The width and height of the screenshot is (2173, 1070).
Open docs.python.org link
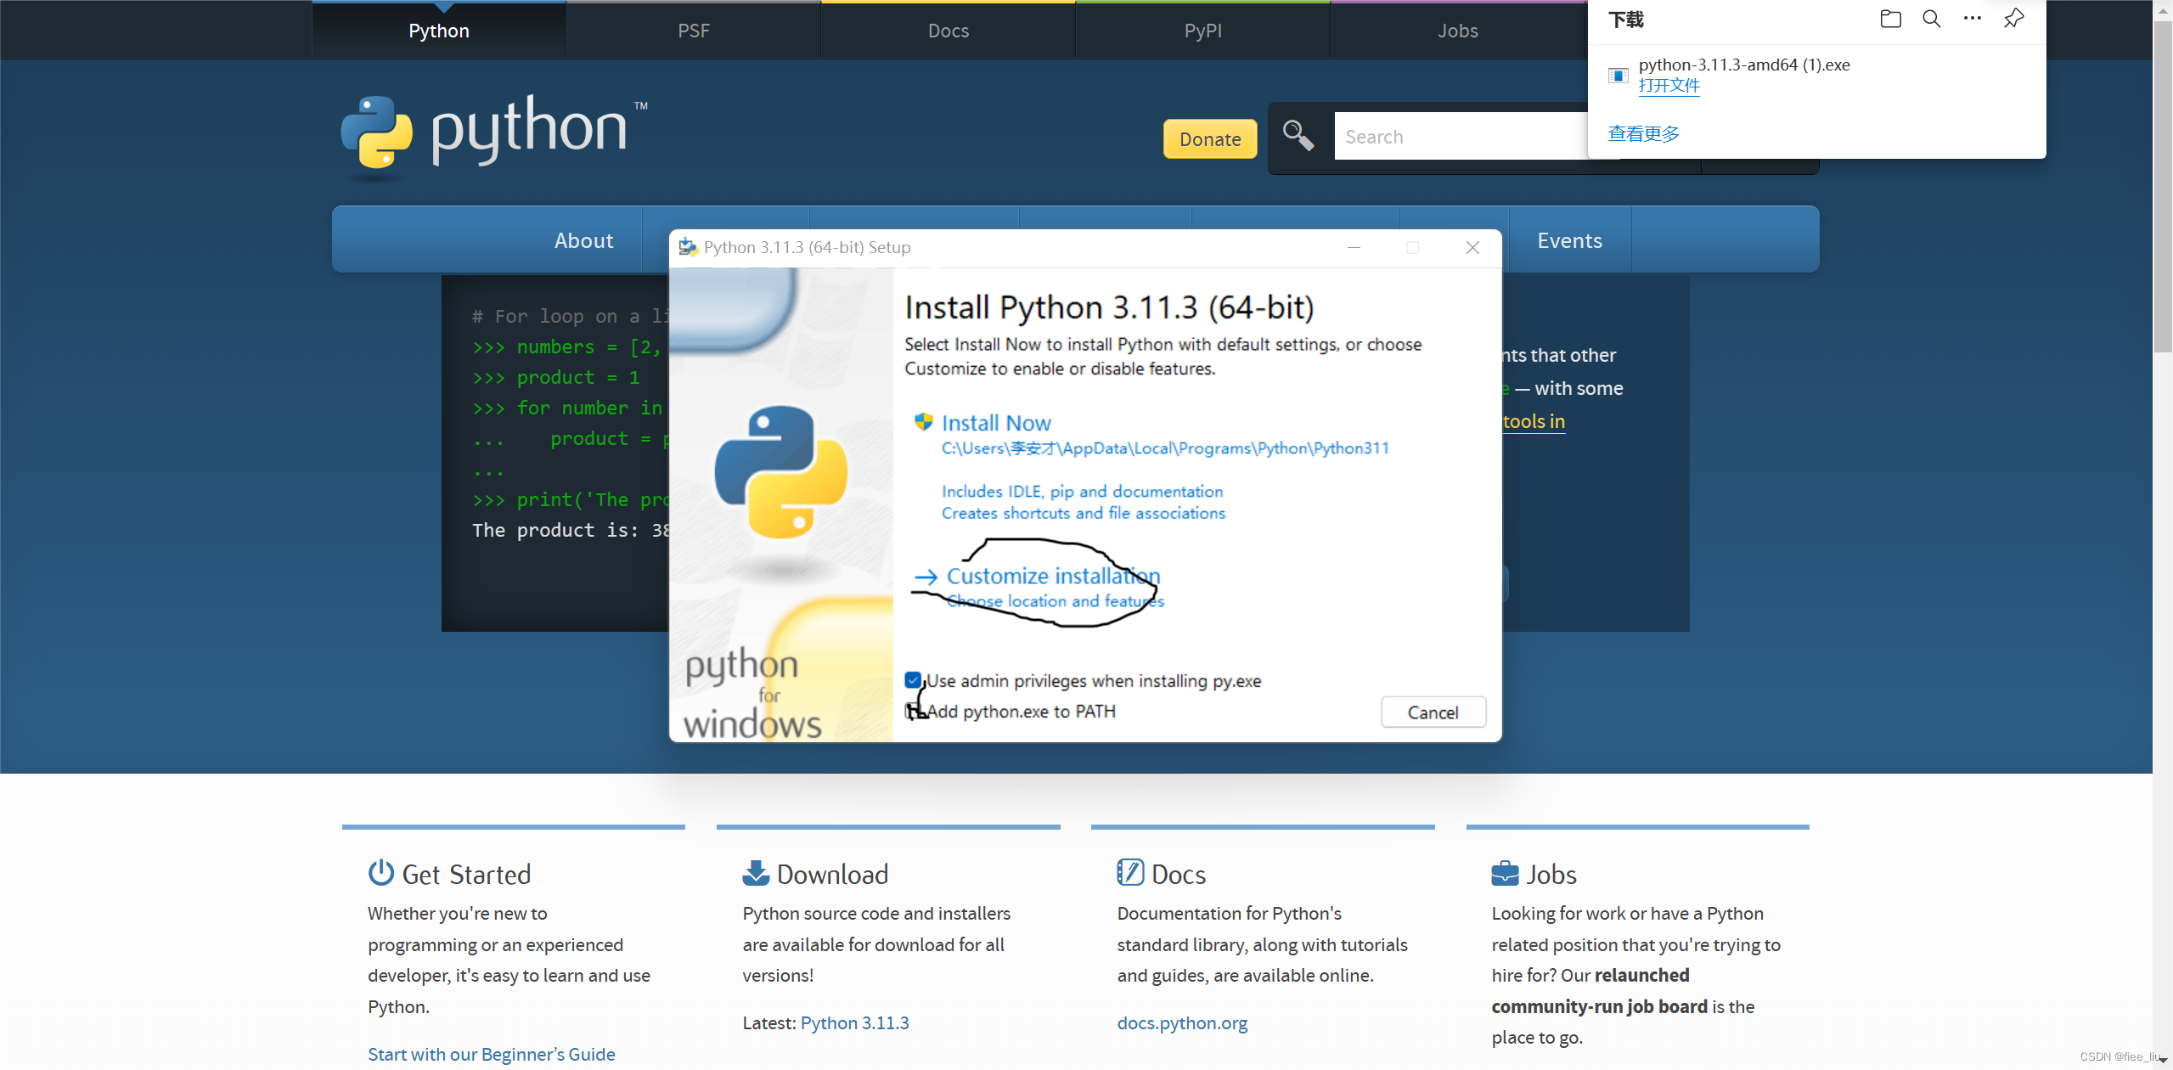tap(1182, 1022)
